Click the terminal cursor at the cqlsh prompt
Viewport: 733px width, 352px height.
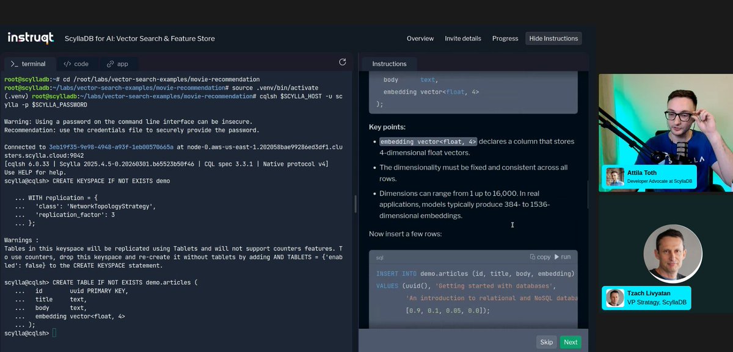point(54,333)
